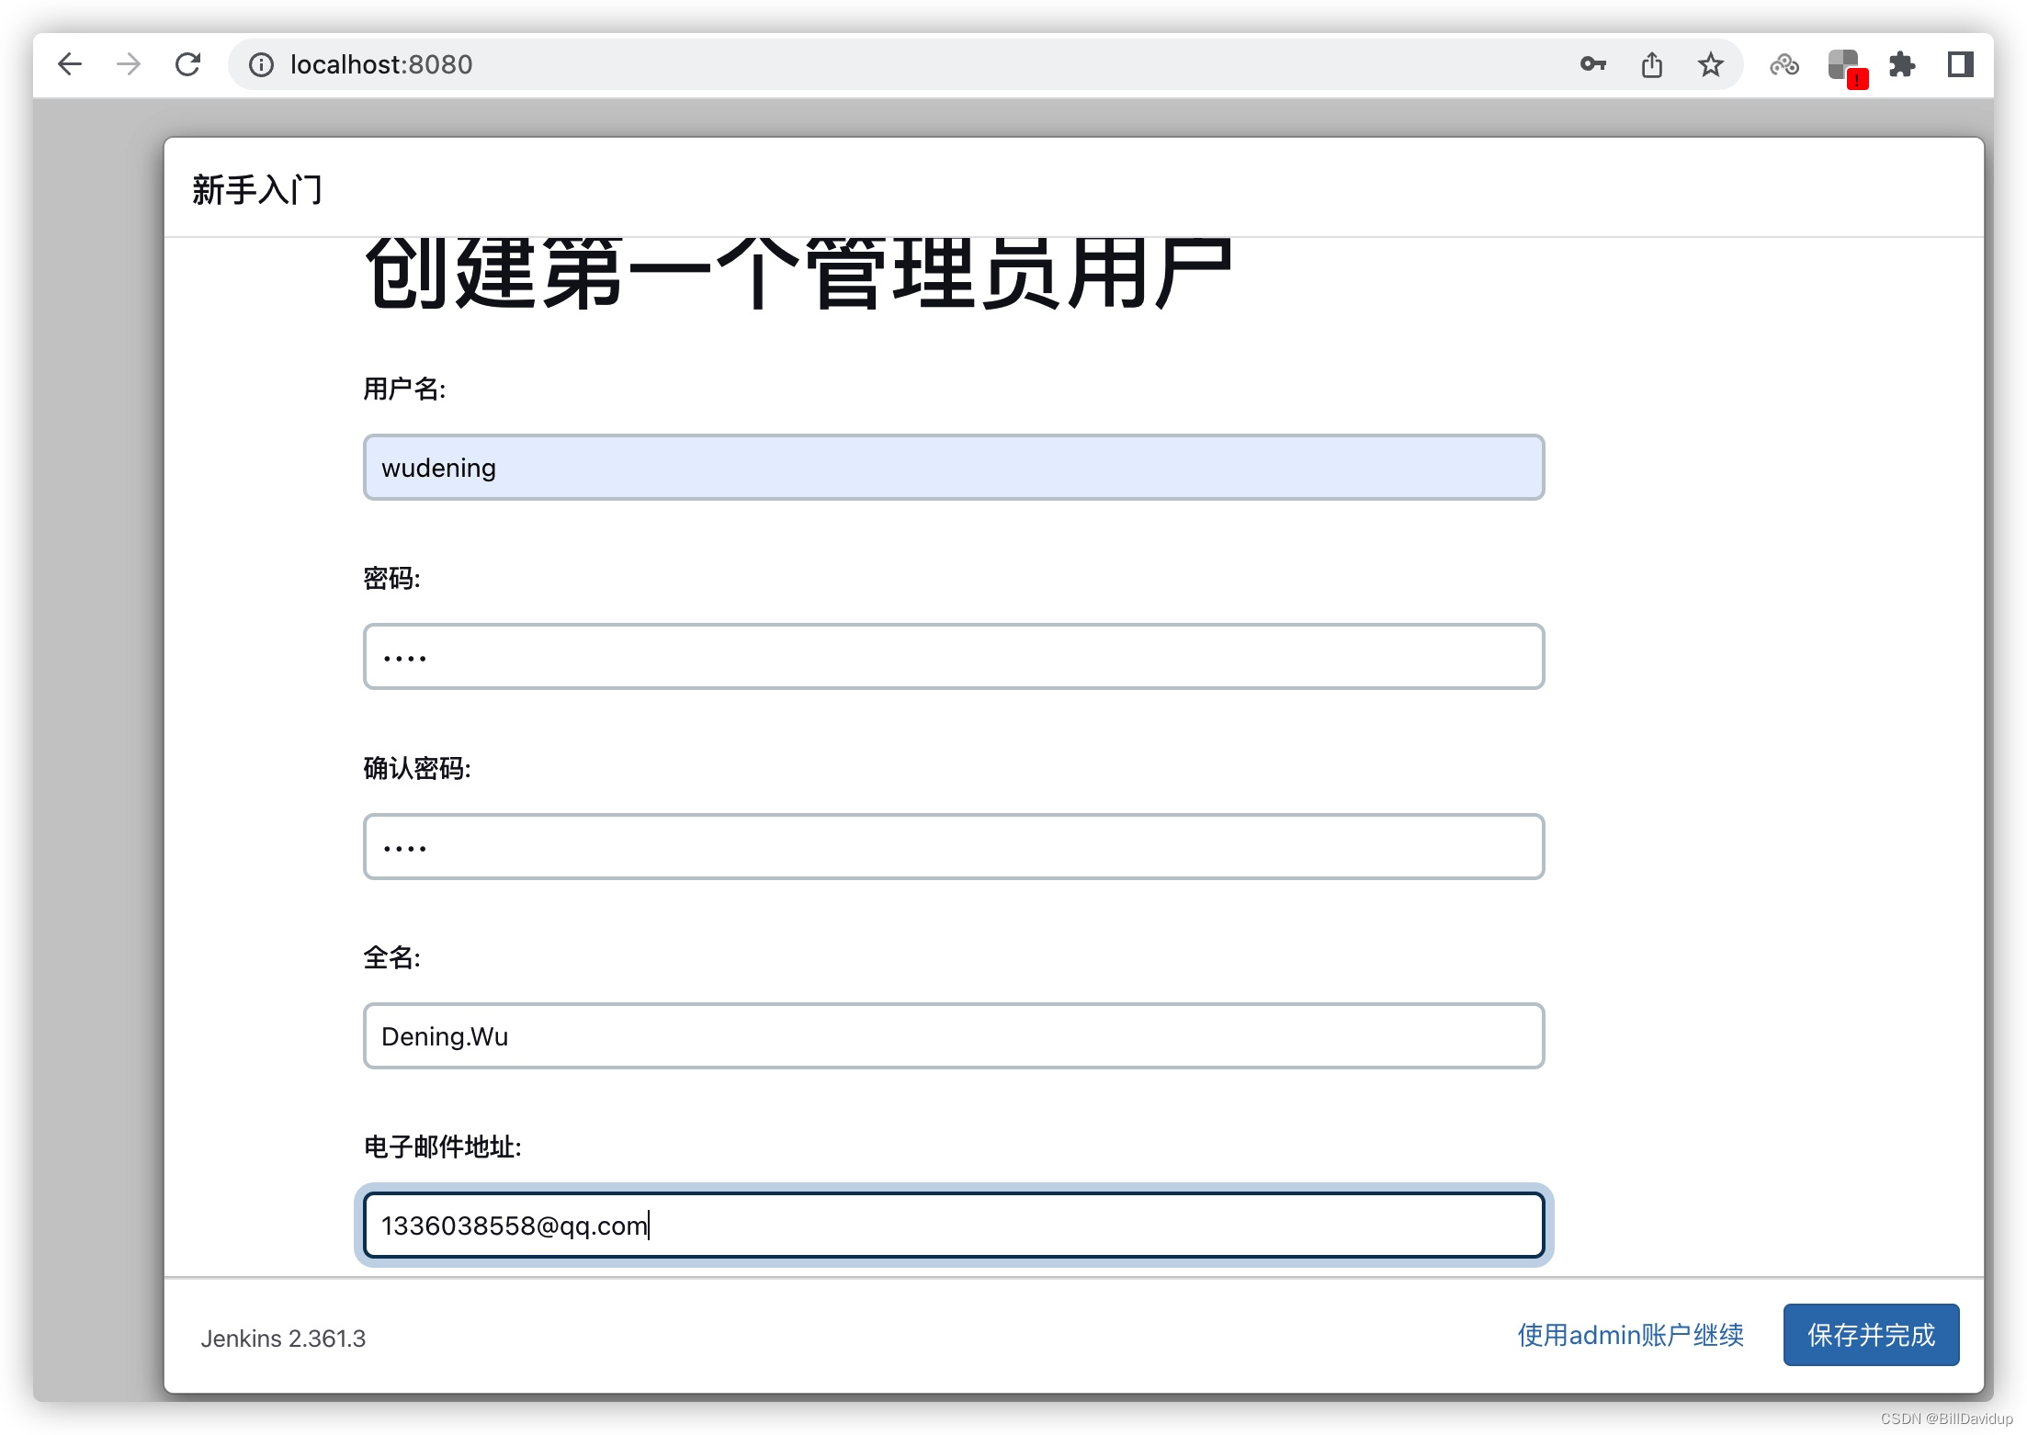Click the browser forward arrow
The image size is (2027, 1435).
pos(129,64)
